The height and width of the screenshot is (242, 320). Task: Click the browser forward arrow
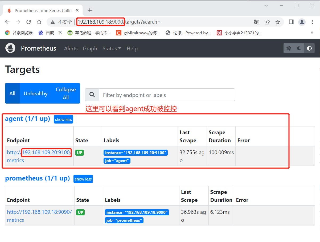(18, 22)
